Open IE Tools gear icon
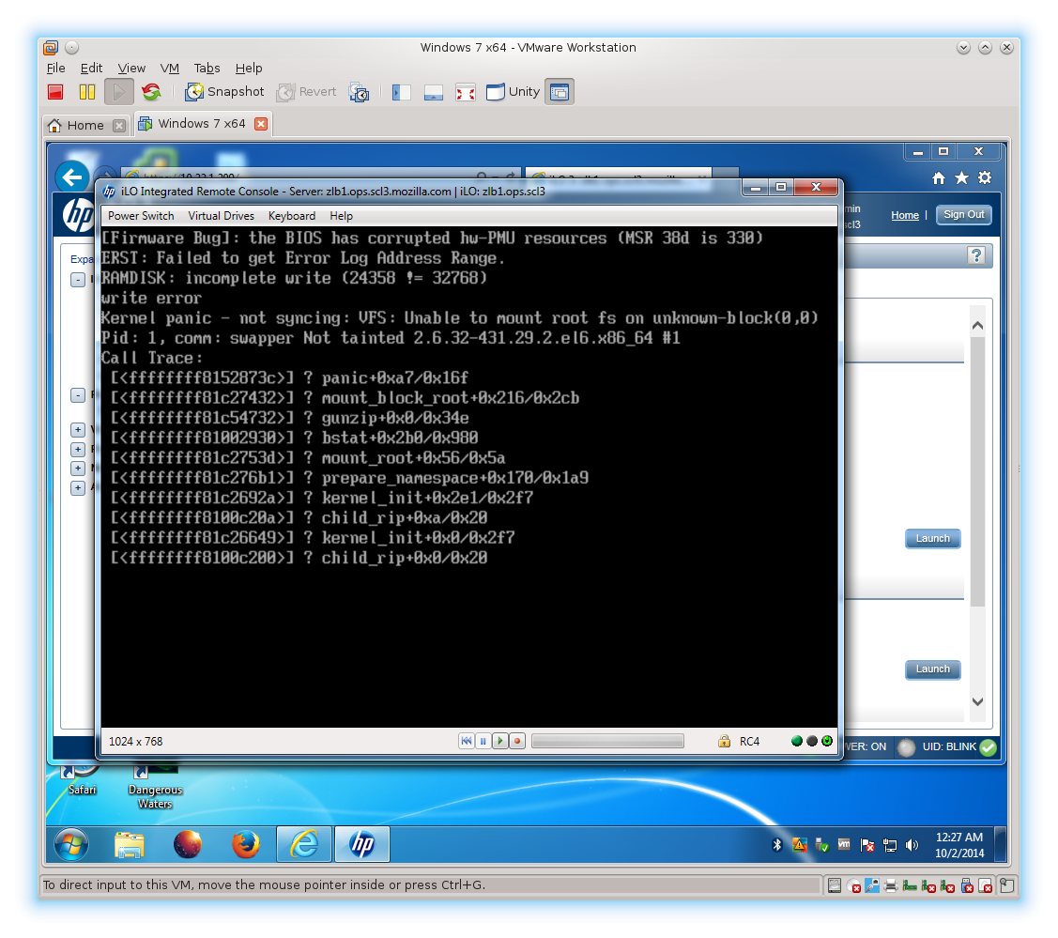This screenshot has height=938, width=1058. click(985, 178)
